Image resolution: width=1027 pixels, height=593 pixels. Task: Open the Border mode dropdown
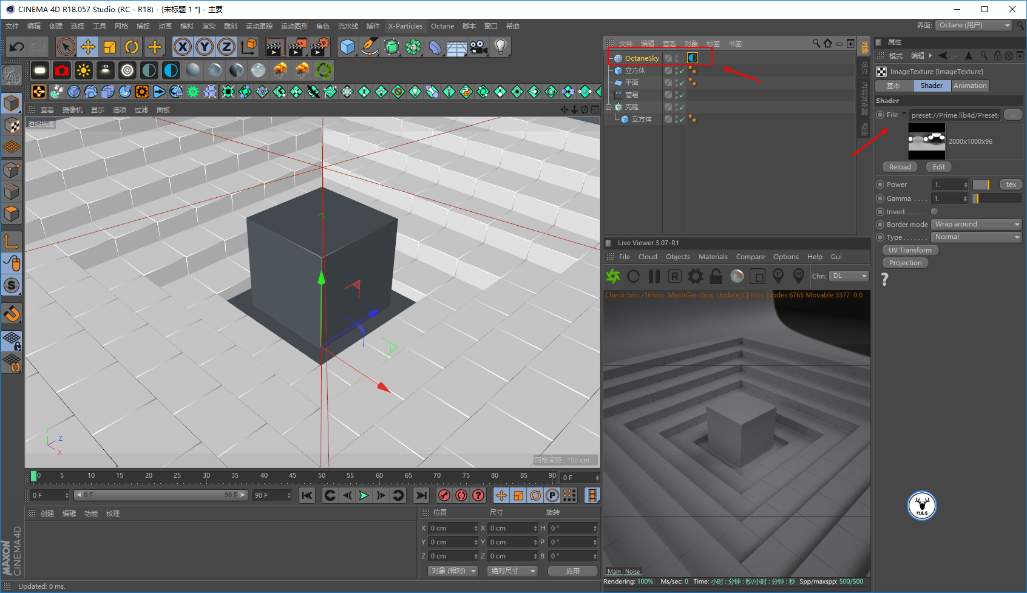click(x=977, y=225)
